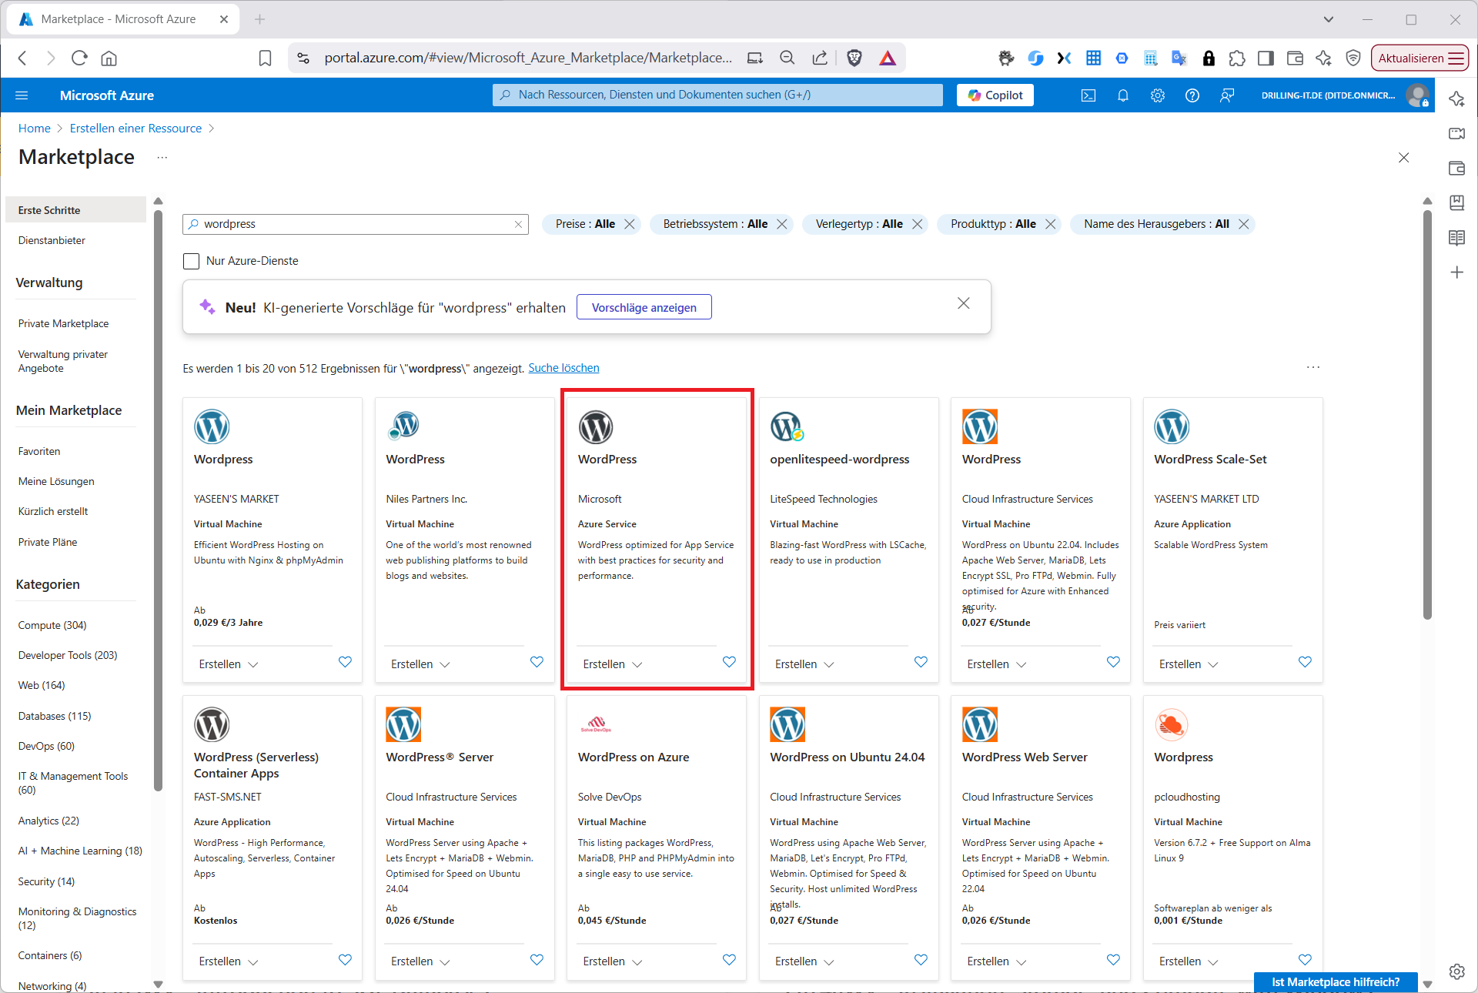
Task: Favorite the YASEEN'S MARKET Wordpress card
Action: pos(345,662)
